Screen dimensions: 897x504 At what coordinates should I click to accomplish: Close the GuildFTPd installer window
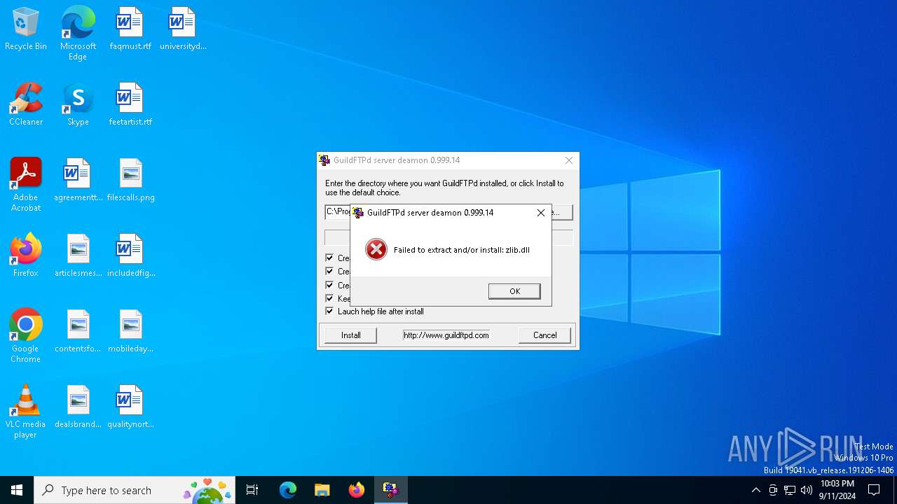[x=569, y=160]
